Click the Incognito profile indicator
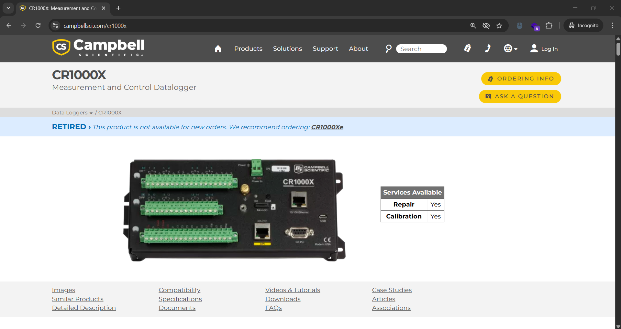 [x=583, y=25]
